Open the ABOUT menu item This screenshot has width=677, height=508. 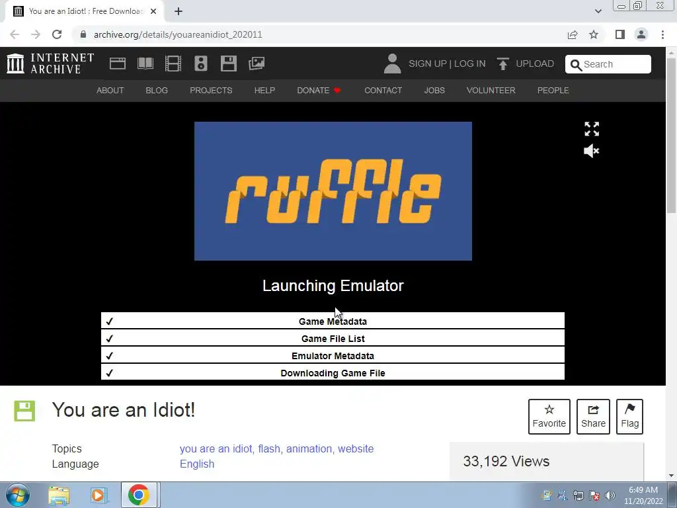(110, 90)
